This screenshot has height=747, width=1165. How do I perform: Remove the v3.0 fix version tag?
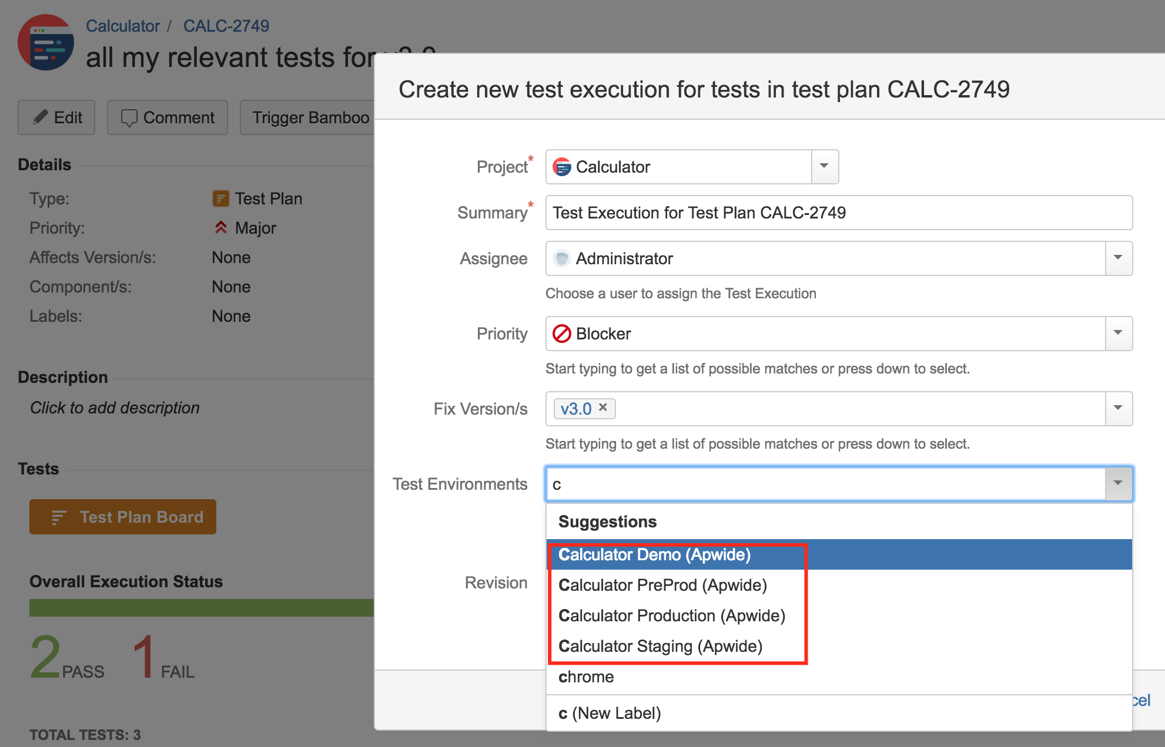coord(603,408)
